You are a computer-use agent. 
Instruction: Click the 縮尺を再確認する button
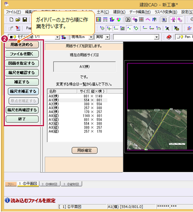pyautogui.click(x=22, y=110)
